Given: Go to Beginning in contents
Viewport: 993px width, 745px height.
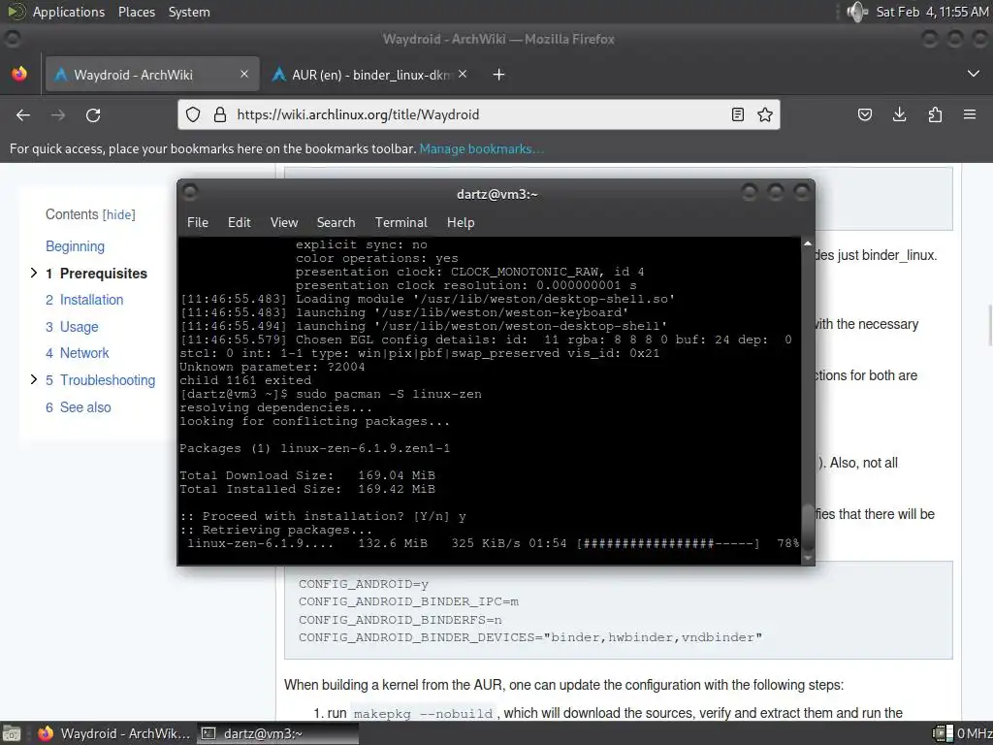Looking at the screenshot, I should coord(75,246).
